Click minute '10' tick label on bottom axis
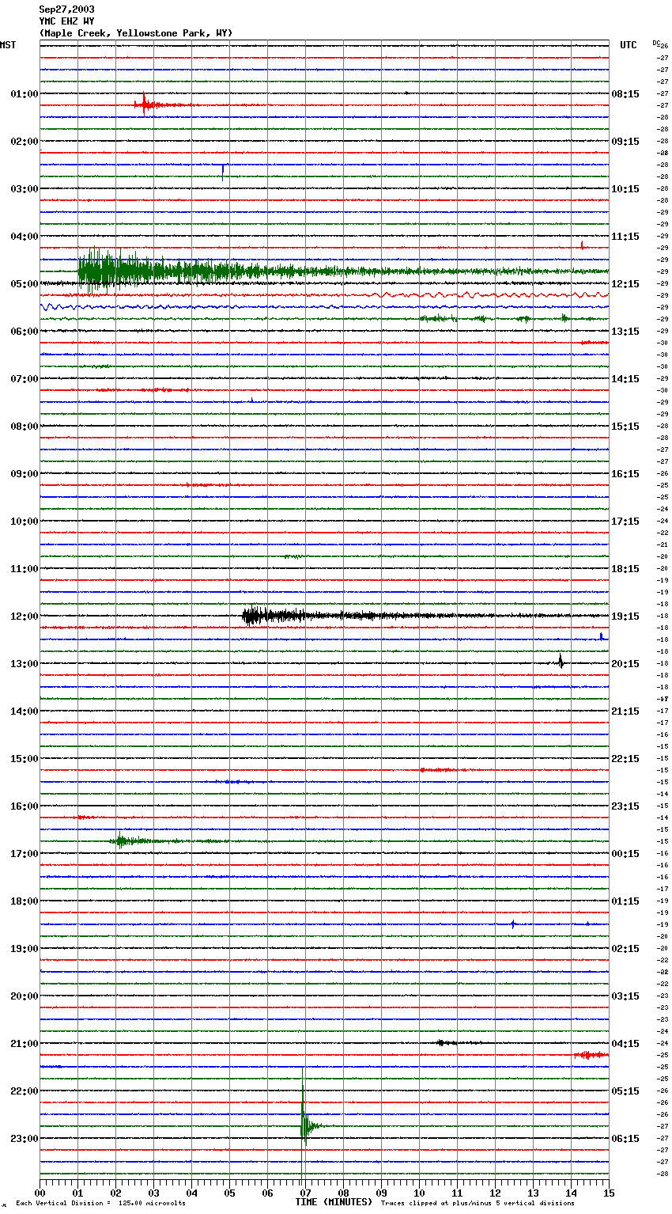 [x=419, y=1193]
